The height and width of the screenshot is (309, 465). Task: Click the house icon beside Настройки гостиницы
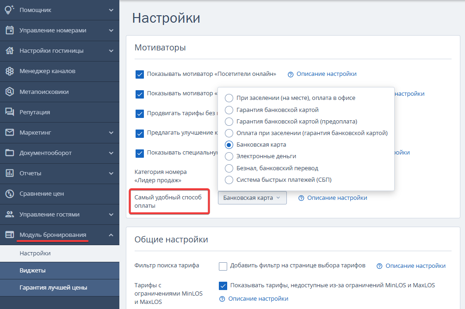10,51
